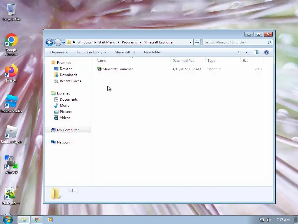The width and height of the screenshot is (298, 224).
Task: Select the WinSCP desktop shortcut
Action: (x=11, y=165)
